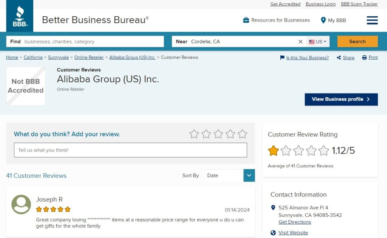Click the map pin icon beside the address
This screenshot has height=238, width=387.
[x=273, y=208]
